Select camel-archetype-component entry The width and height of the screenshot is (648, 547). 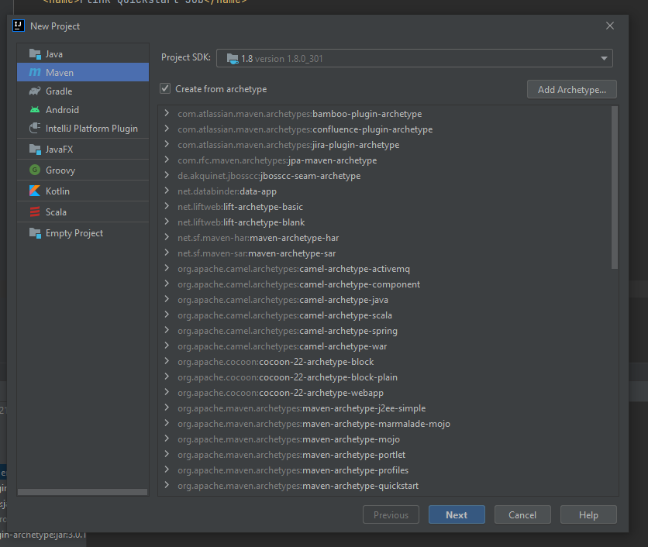[x=298, y=284]
